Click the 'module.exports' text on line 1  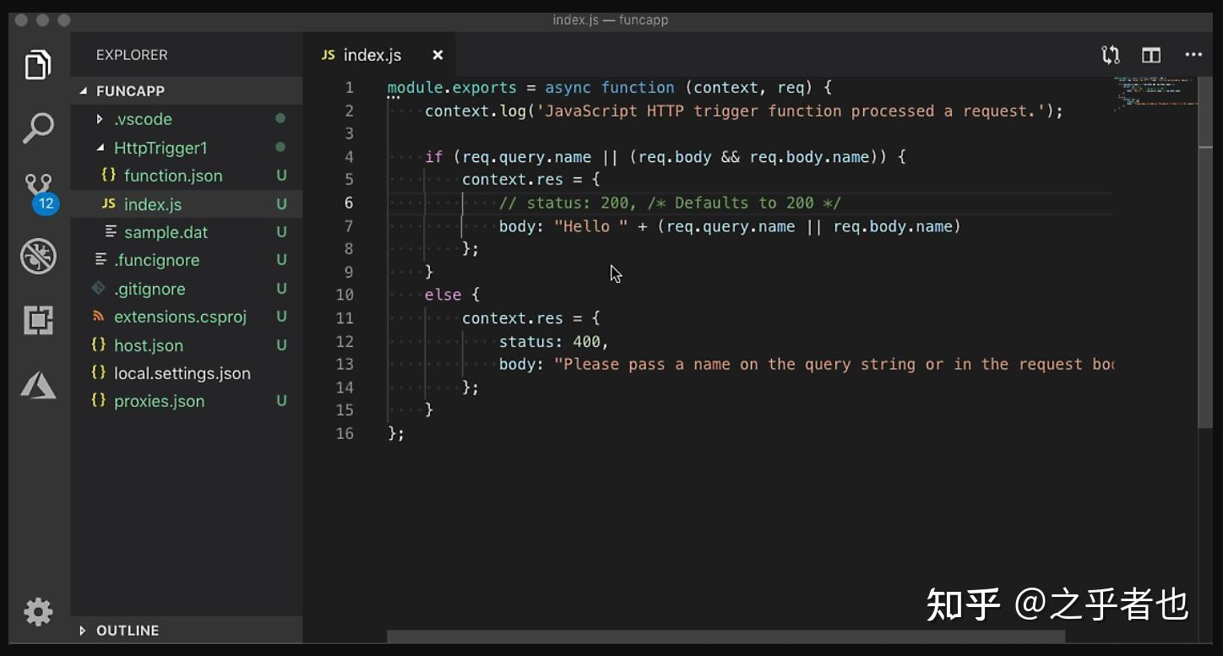451,88
